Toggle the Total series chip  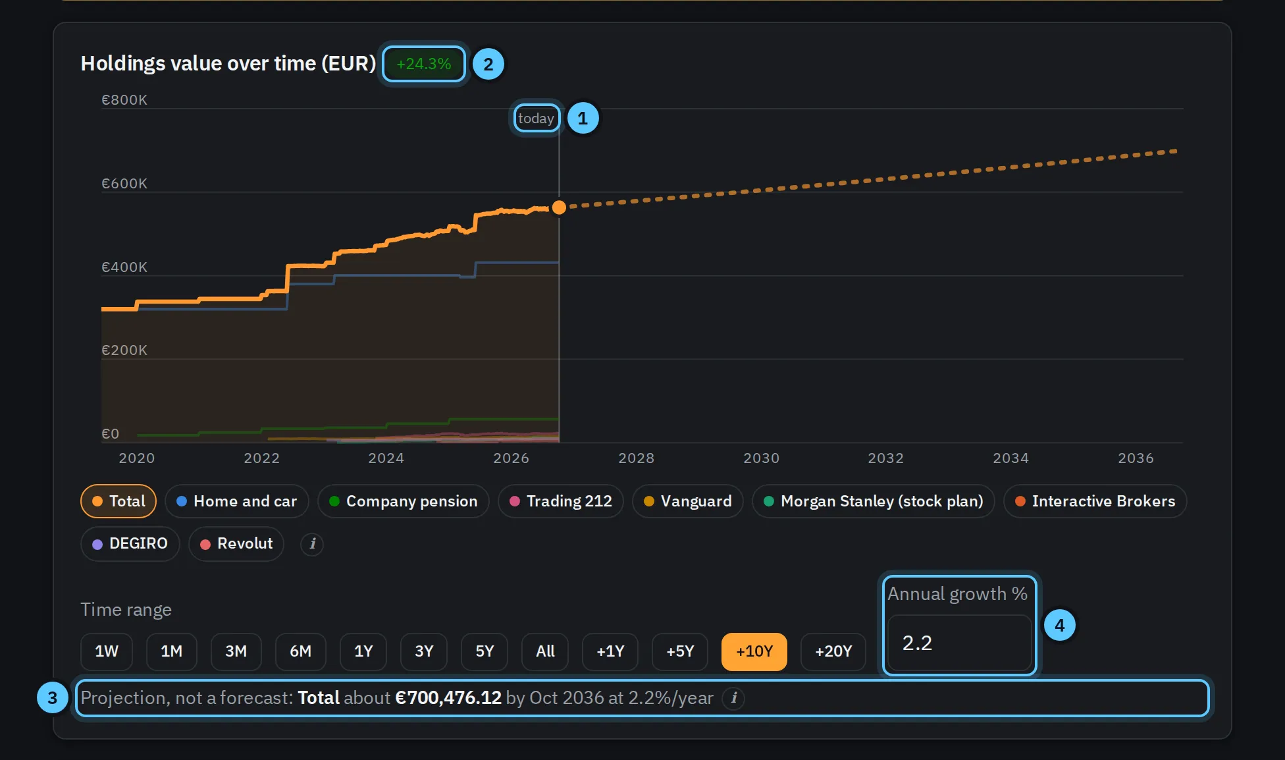(x=118, y=501)
